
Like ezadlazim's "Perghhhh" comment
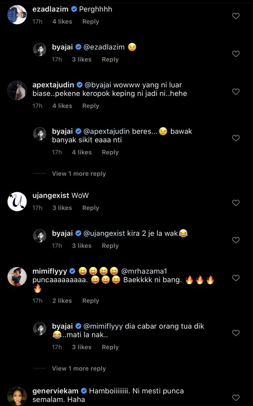tap(236, 16)
